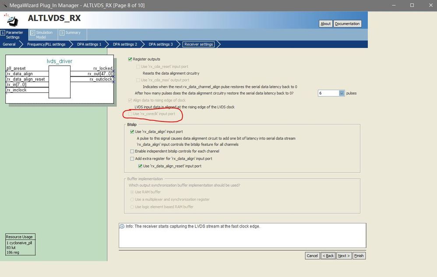Click the info icon in message box
The height and width of the screenshot is (277, 437).
coord(122,226)
